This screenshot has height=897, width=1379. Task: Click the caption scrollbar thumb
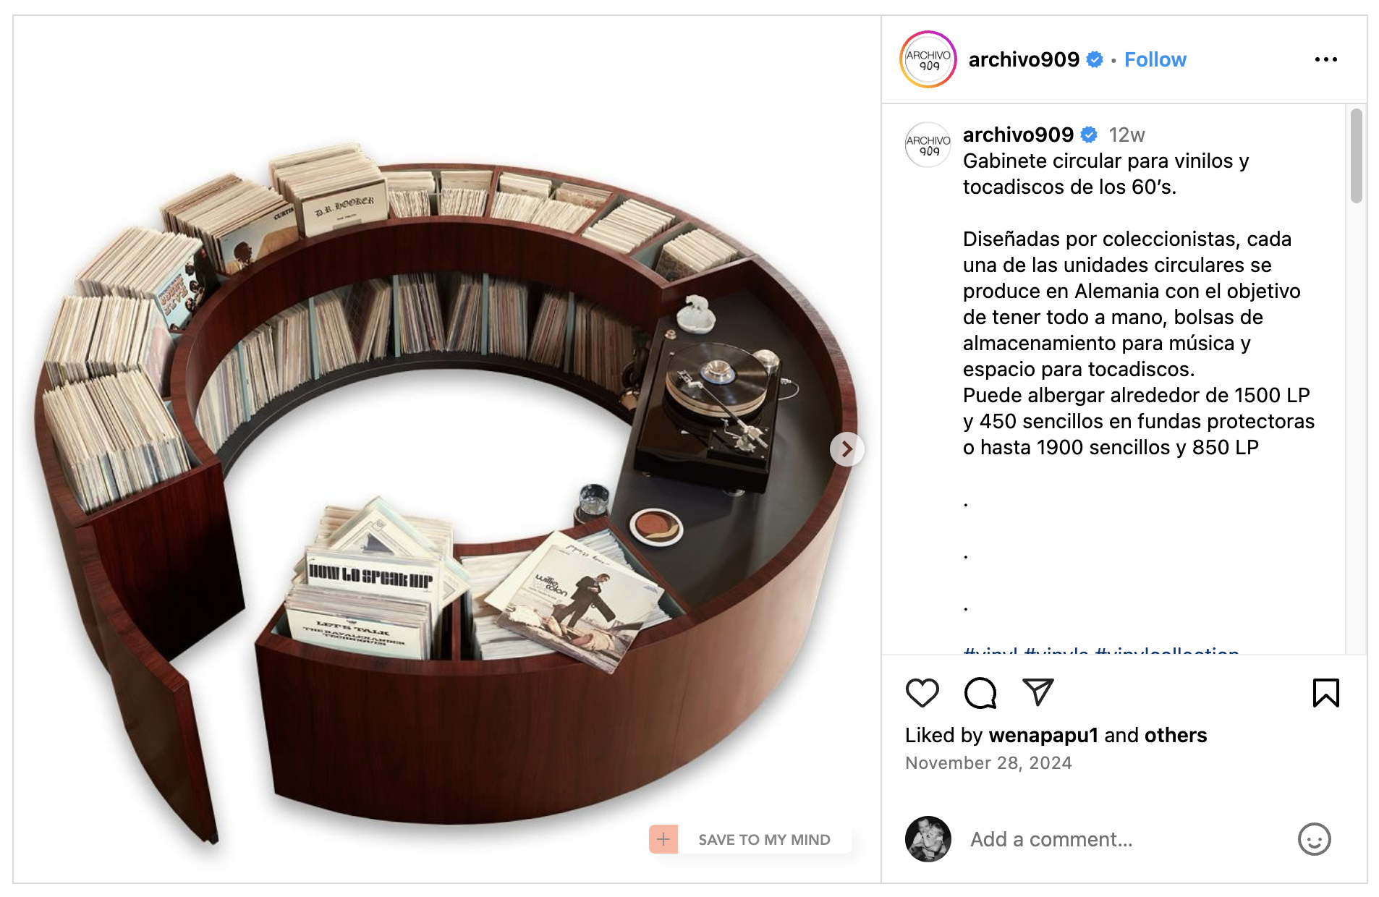point(1356,156)
